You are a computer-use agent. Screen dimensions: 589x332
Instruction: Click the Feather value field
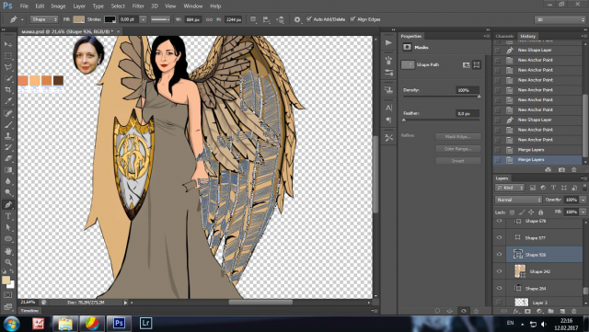pos(467,113)
